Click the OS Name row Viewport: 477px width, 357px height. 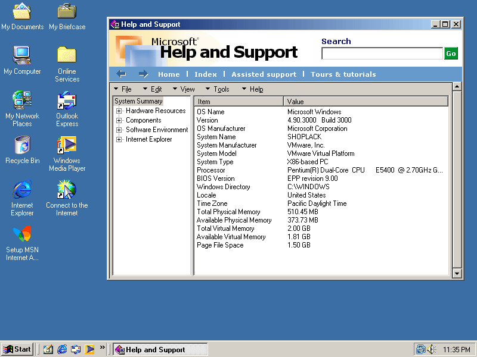point(321,112)
